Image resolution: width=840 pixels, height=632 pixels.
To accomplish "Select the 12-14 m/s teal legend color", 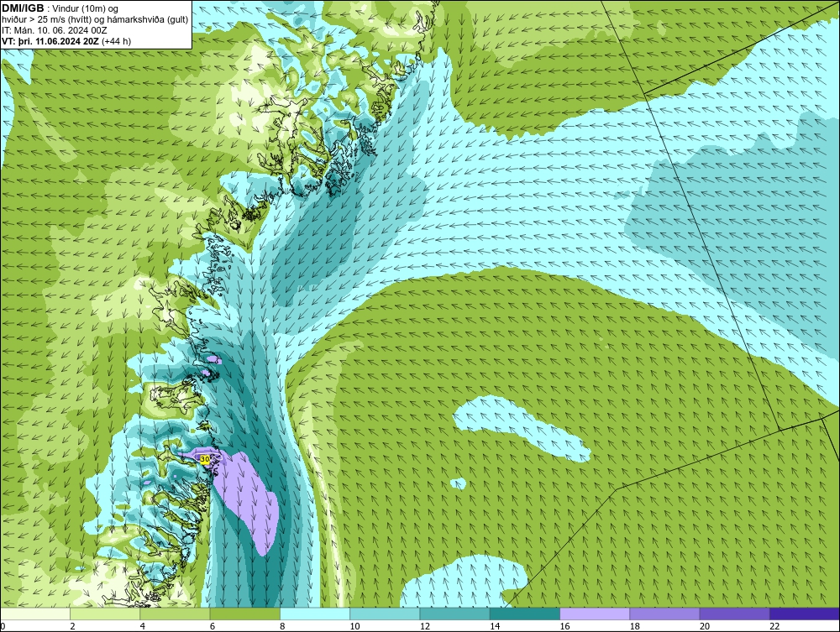I will (454, 614).
